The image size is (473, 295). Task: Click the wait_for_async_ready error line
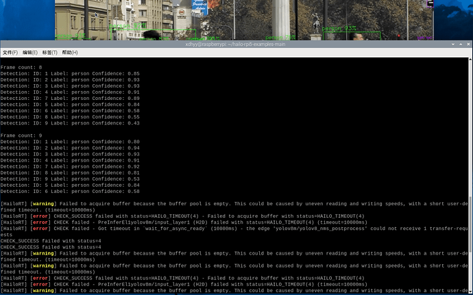click(x=234, y=231)
